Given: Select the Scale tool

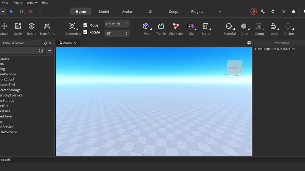Looking at the screenshot, I should 18,28.
